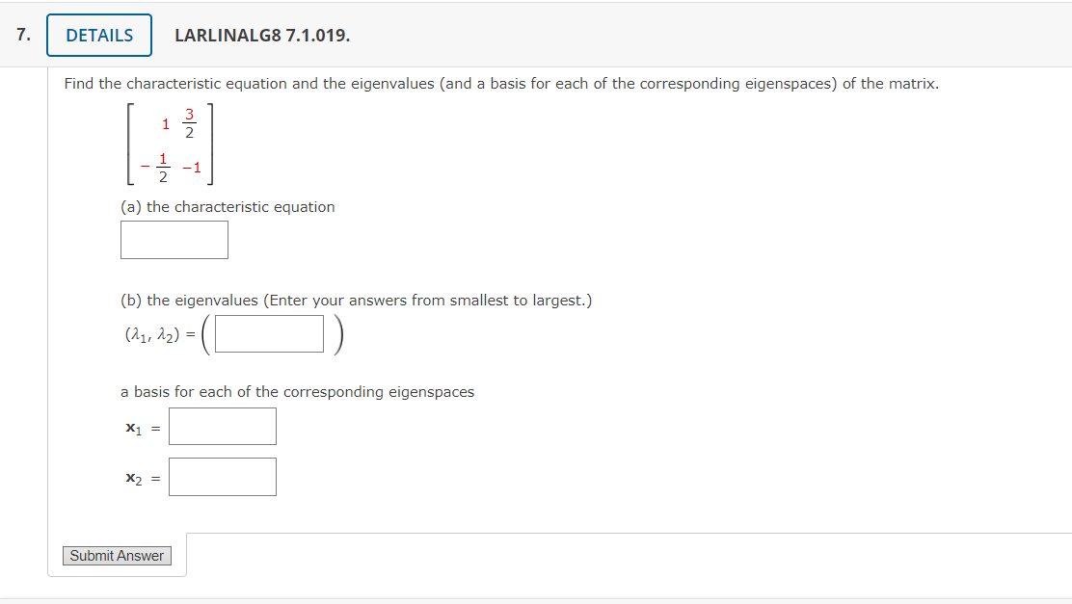Click the part (b) eigenvalues prompt text

(x=356, y=300)
